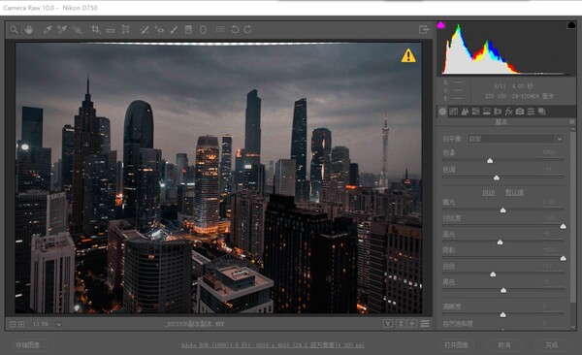Switch to the Split Toning panel tab
Image resolution: width=582 pixels, height=355 pixels.
tap(487, 112)
